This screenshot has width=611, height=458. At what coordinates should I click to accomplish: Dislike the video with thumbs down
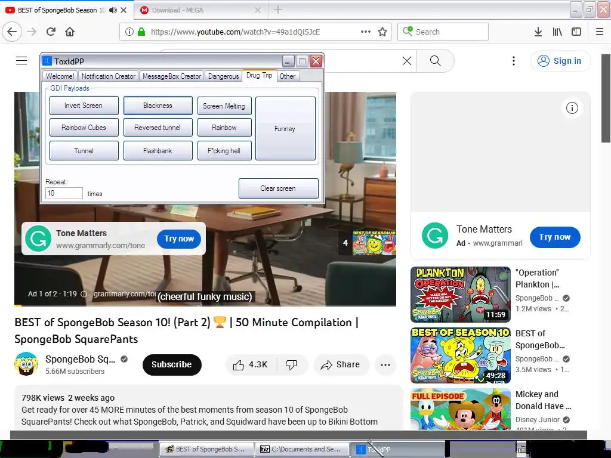[291, 364]
